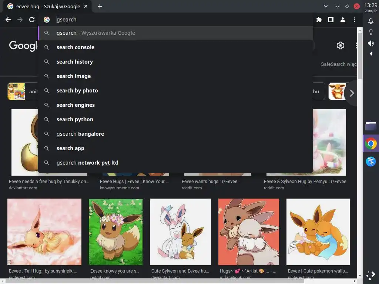The width and height of the screenshot is (379, 284).
Task: Open the profile avatar menu
Action: 343,20
